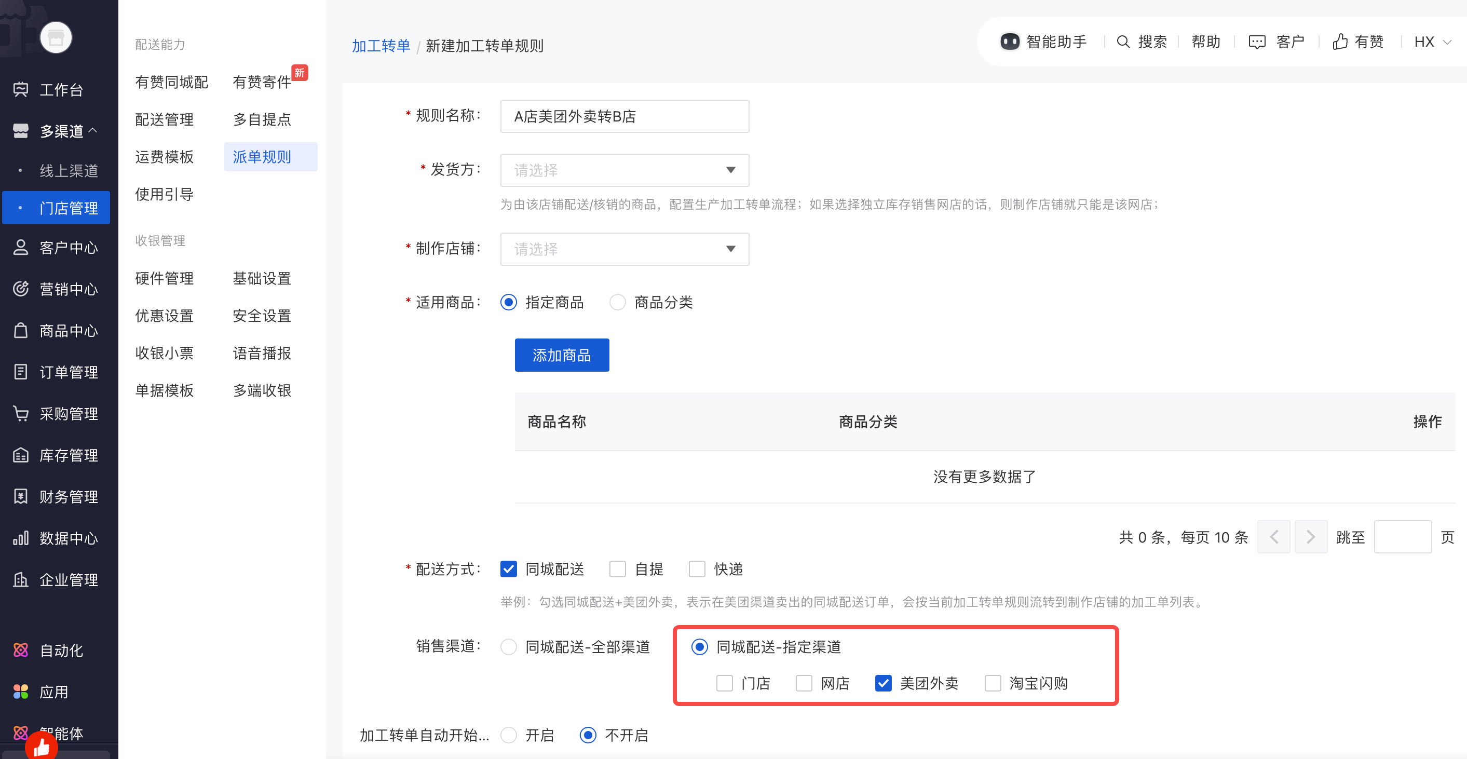Go to 配送管理 submenu item

pos(164,119)
